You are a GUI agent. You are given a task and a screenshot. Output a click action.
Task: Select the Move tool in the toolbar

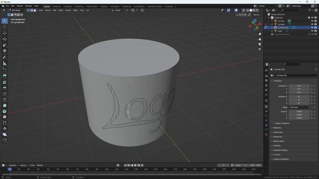(x=4, y=33)
